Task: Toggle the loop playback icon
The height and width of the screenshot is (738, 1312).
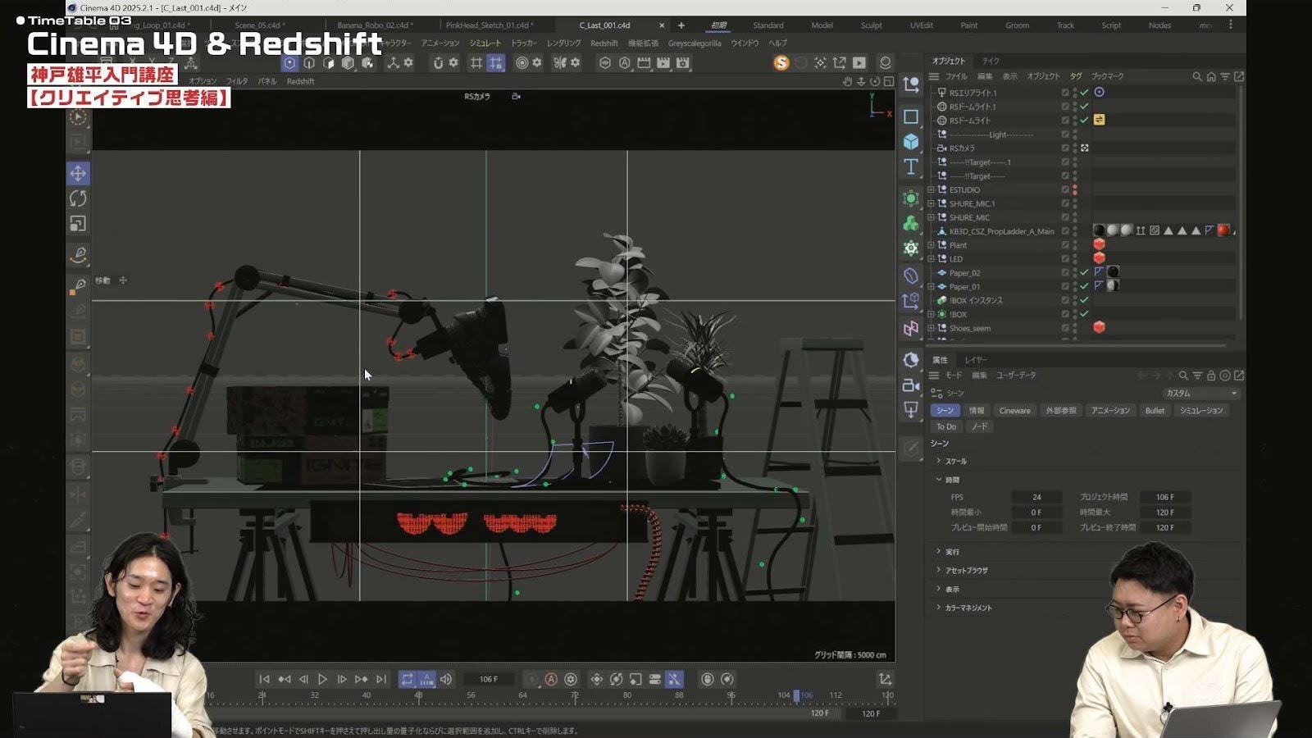Action: [x=407, y=679]
